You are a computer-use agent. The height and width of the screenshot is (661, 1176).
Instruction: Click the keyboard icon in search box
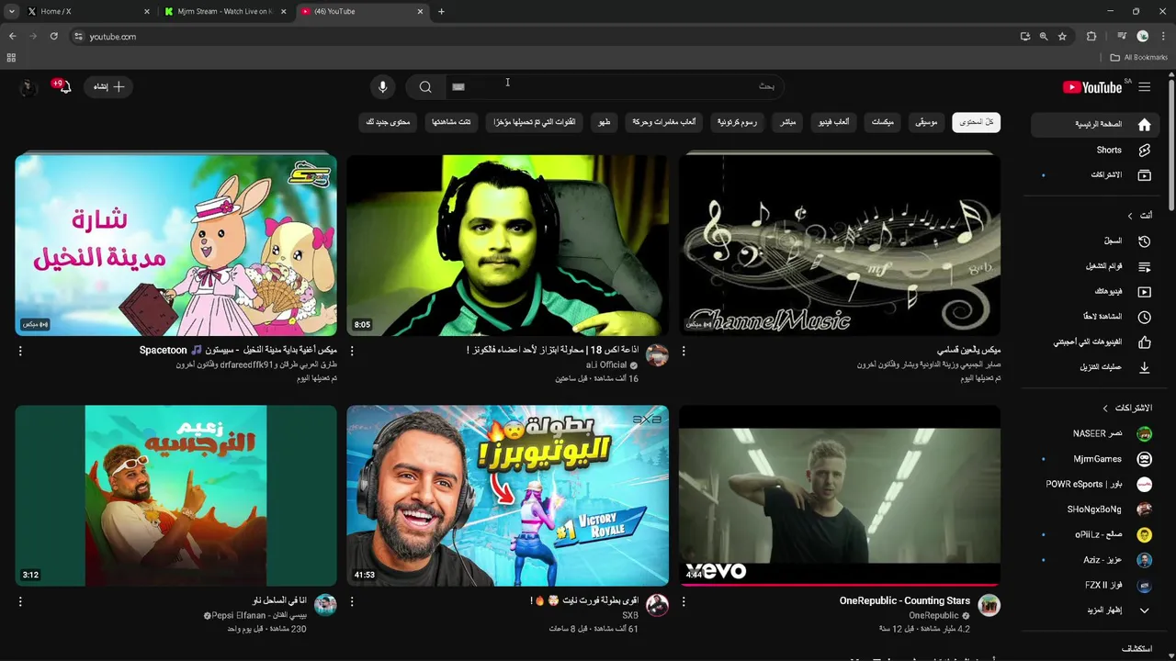coord(458,86)
